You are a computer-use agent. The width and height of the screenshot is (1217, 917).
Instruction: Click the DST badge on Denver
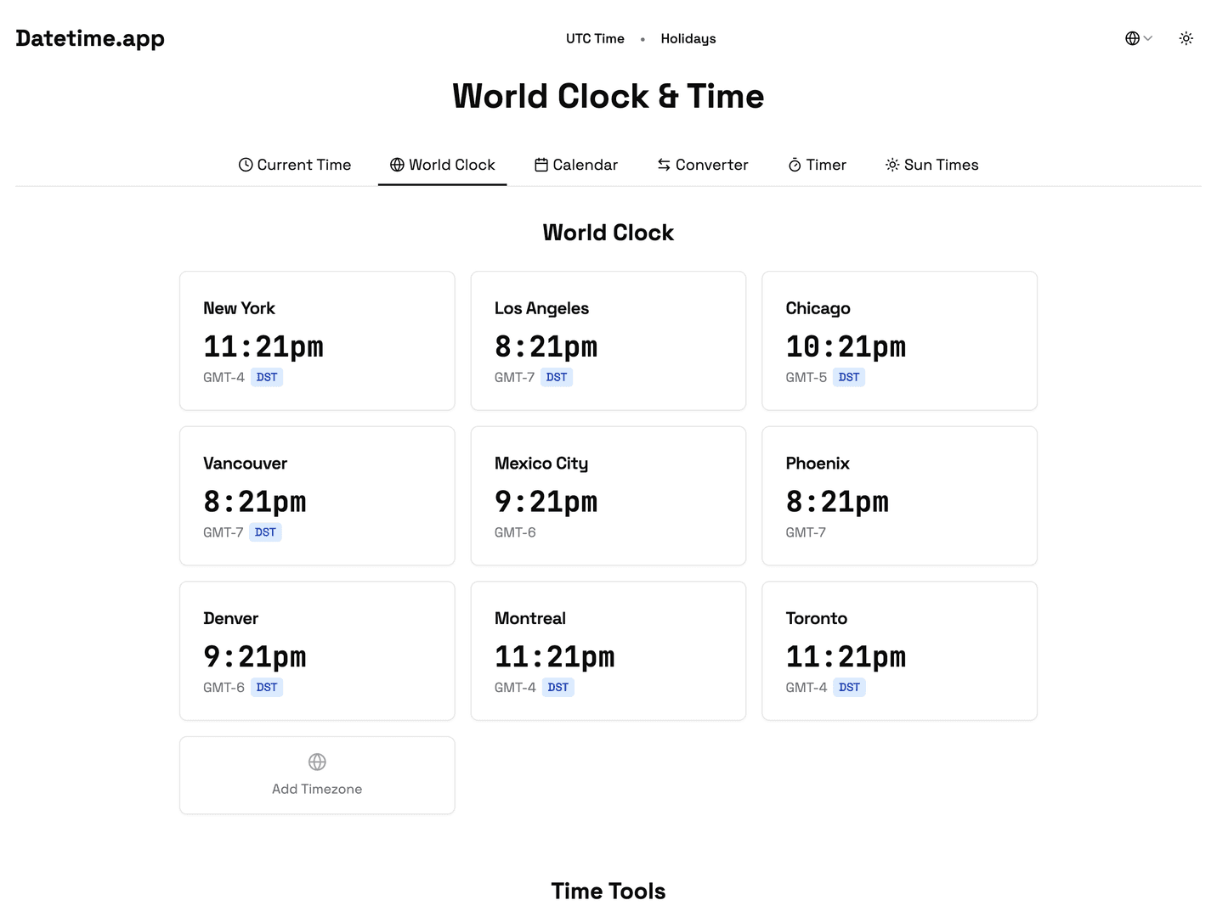click(267, 688)
